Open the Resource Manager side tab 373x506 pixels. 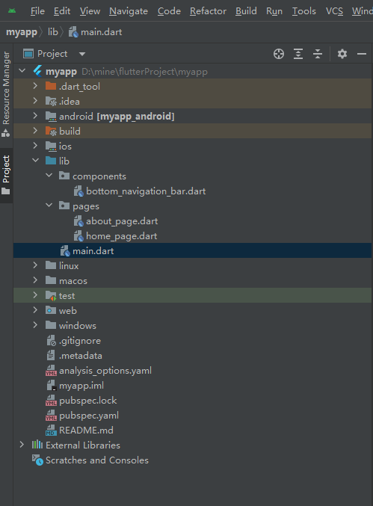click(6, 93)
